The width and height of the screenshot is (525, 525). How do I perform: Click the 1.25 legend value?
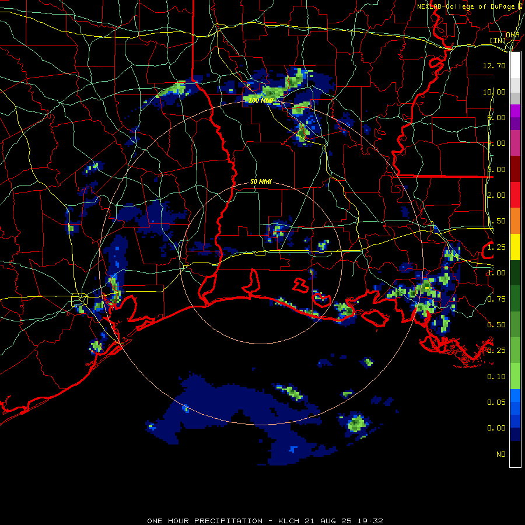click(x=496, y=247)
